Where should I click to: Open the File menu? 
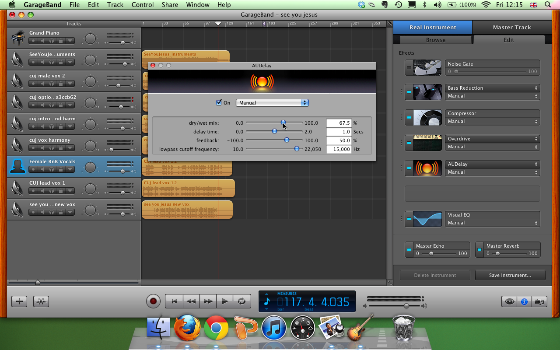[74, 5]
